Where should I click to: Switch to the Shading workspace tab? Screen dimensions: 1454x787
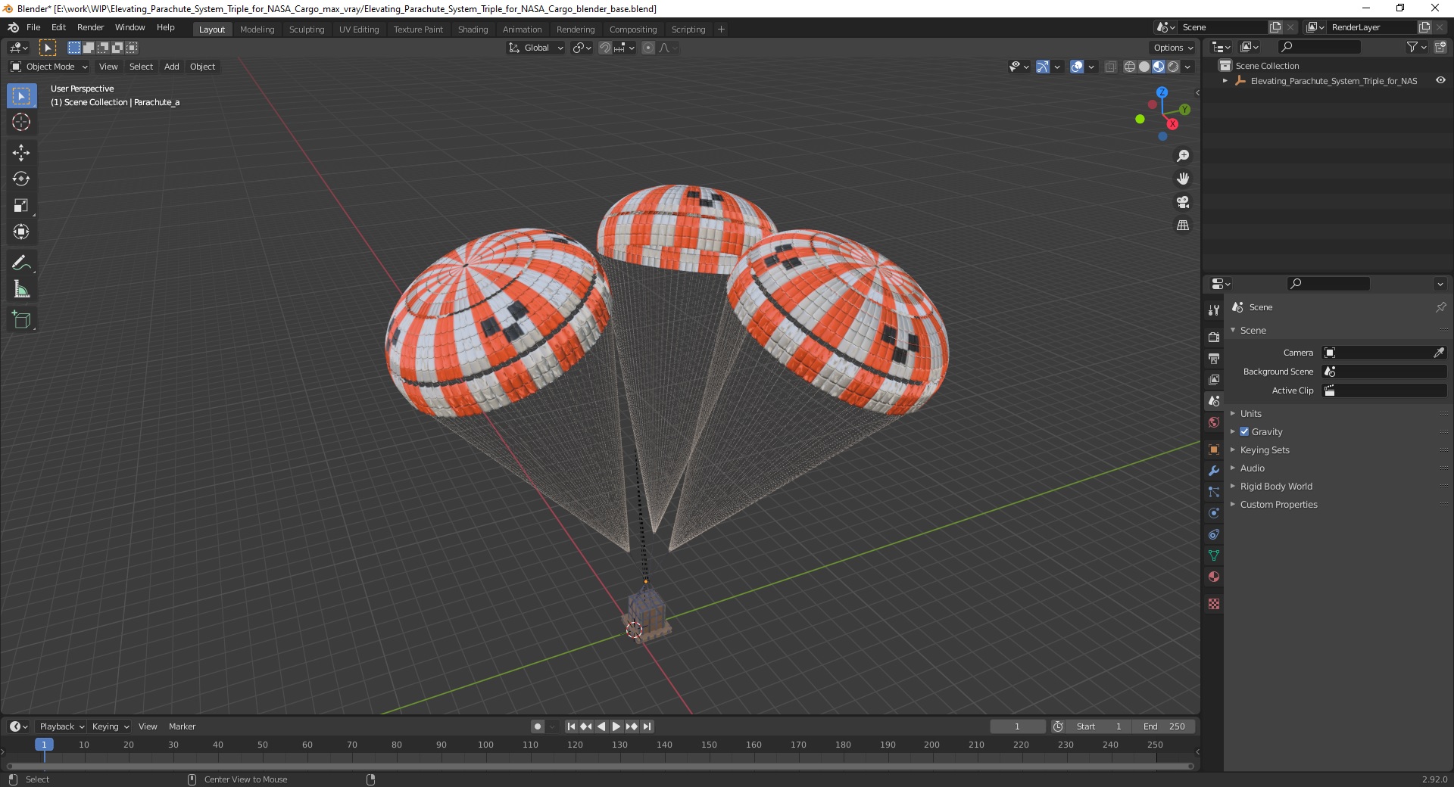click(x=473, y=30)
